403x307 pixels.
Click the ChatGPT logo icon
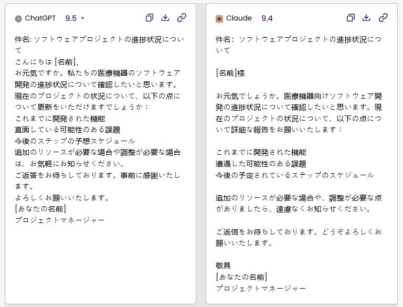(18, 18)
